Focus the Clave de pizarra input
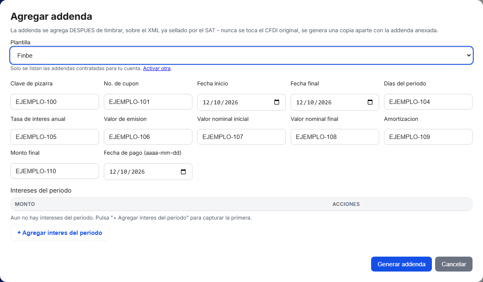483x282 pixels. click(55, 102)
